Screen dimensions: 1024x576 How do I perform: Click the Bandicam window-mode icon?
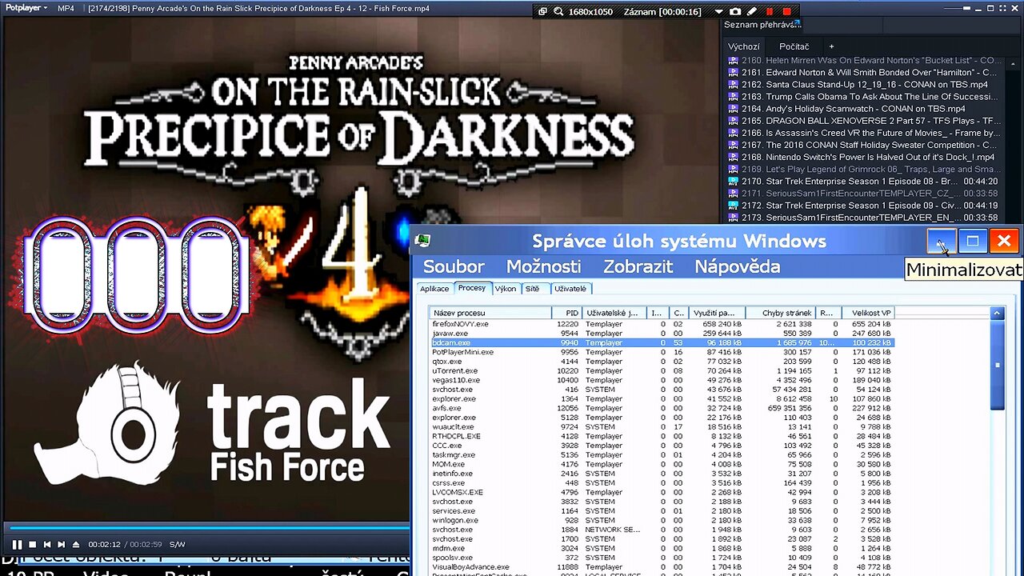click(x=542, y=12)
